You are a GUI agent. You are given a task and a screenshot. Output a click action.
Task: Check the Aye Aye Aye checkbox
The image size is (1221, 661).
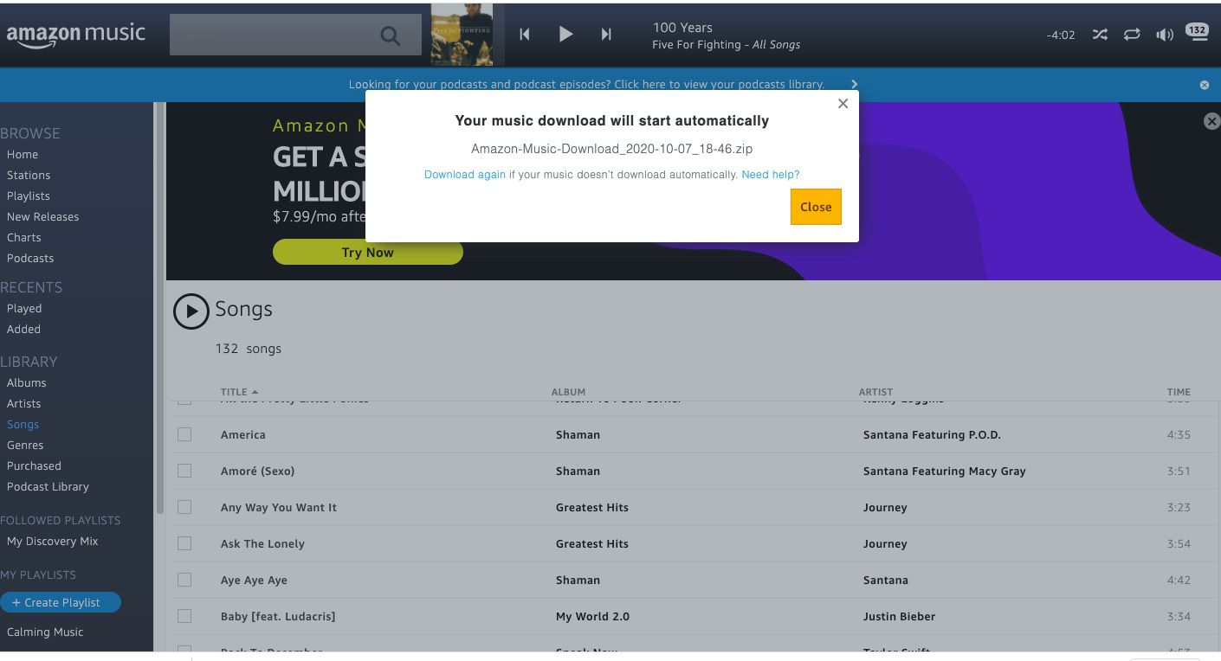[184, 580]
